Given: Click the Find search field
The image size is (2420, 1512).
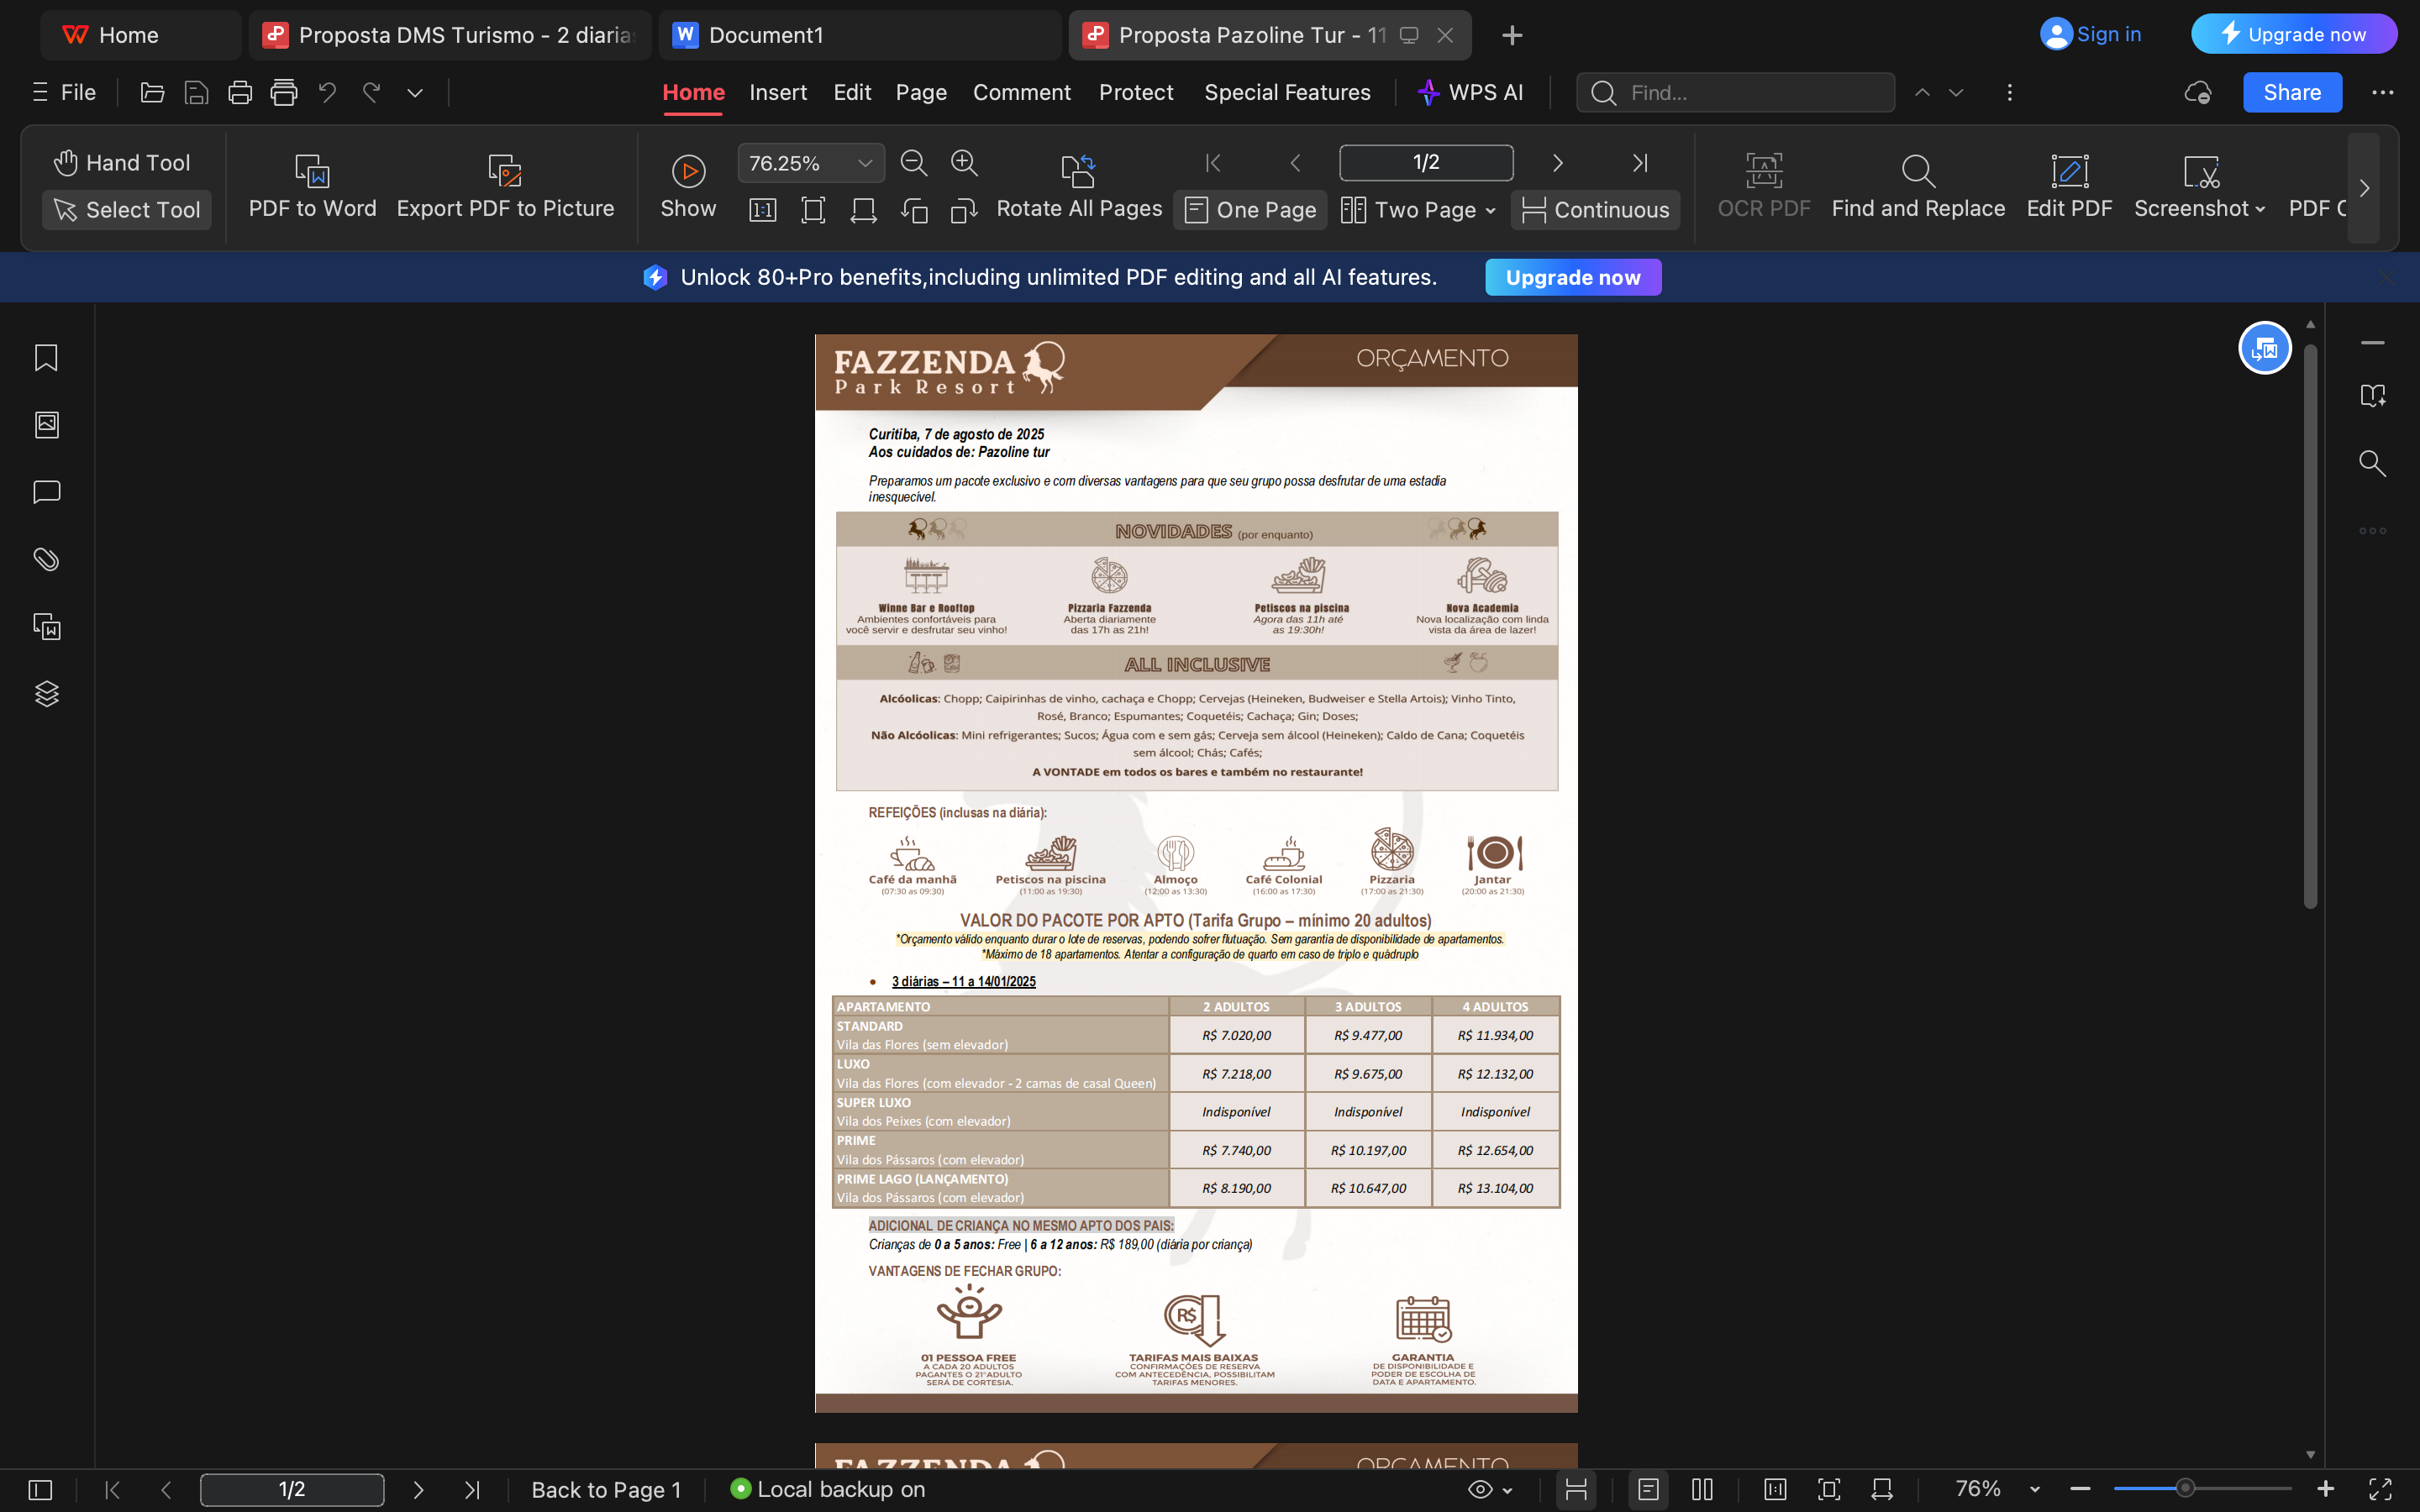Looking at the screenshot, I should pos(1735,93).
